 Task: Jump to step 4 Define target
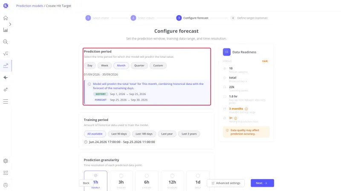[249, 18]
